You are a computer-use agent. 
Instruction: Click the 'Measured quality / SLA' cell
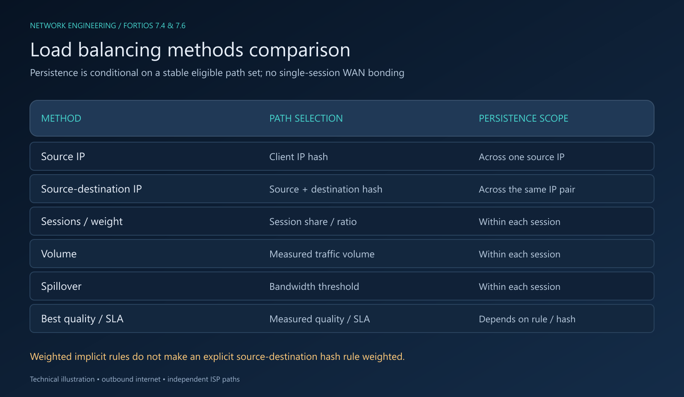click(319, 319)
